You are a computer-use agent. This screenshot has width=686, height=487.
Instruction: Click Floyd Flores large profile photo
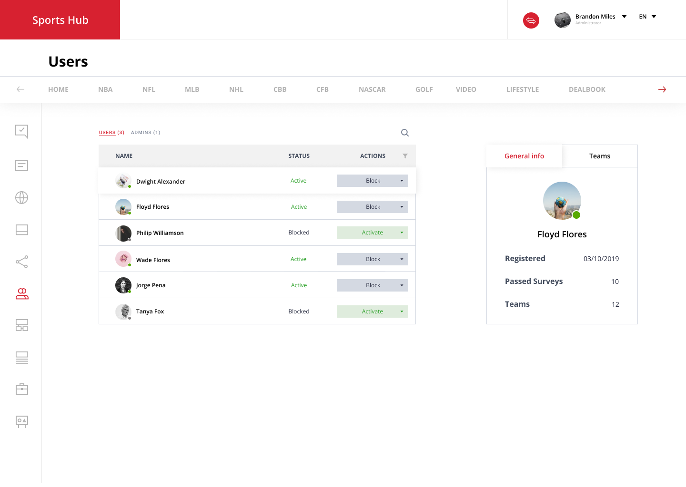point(562,201)
